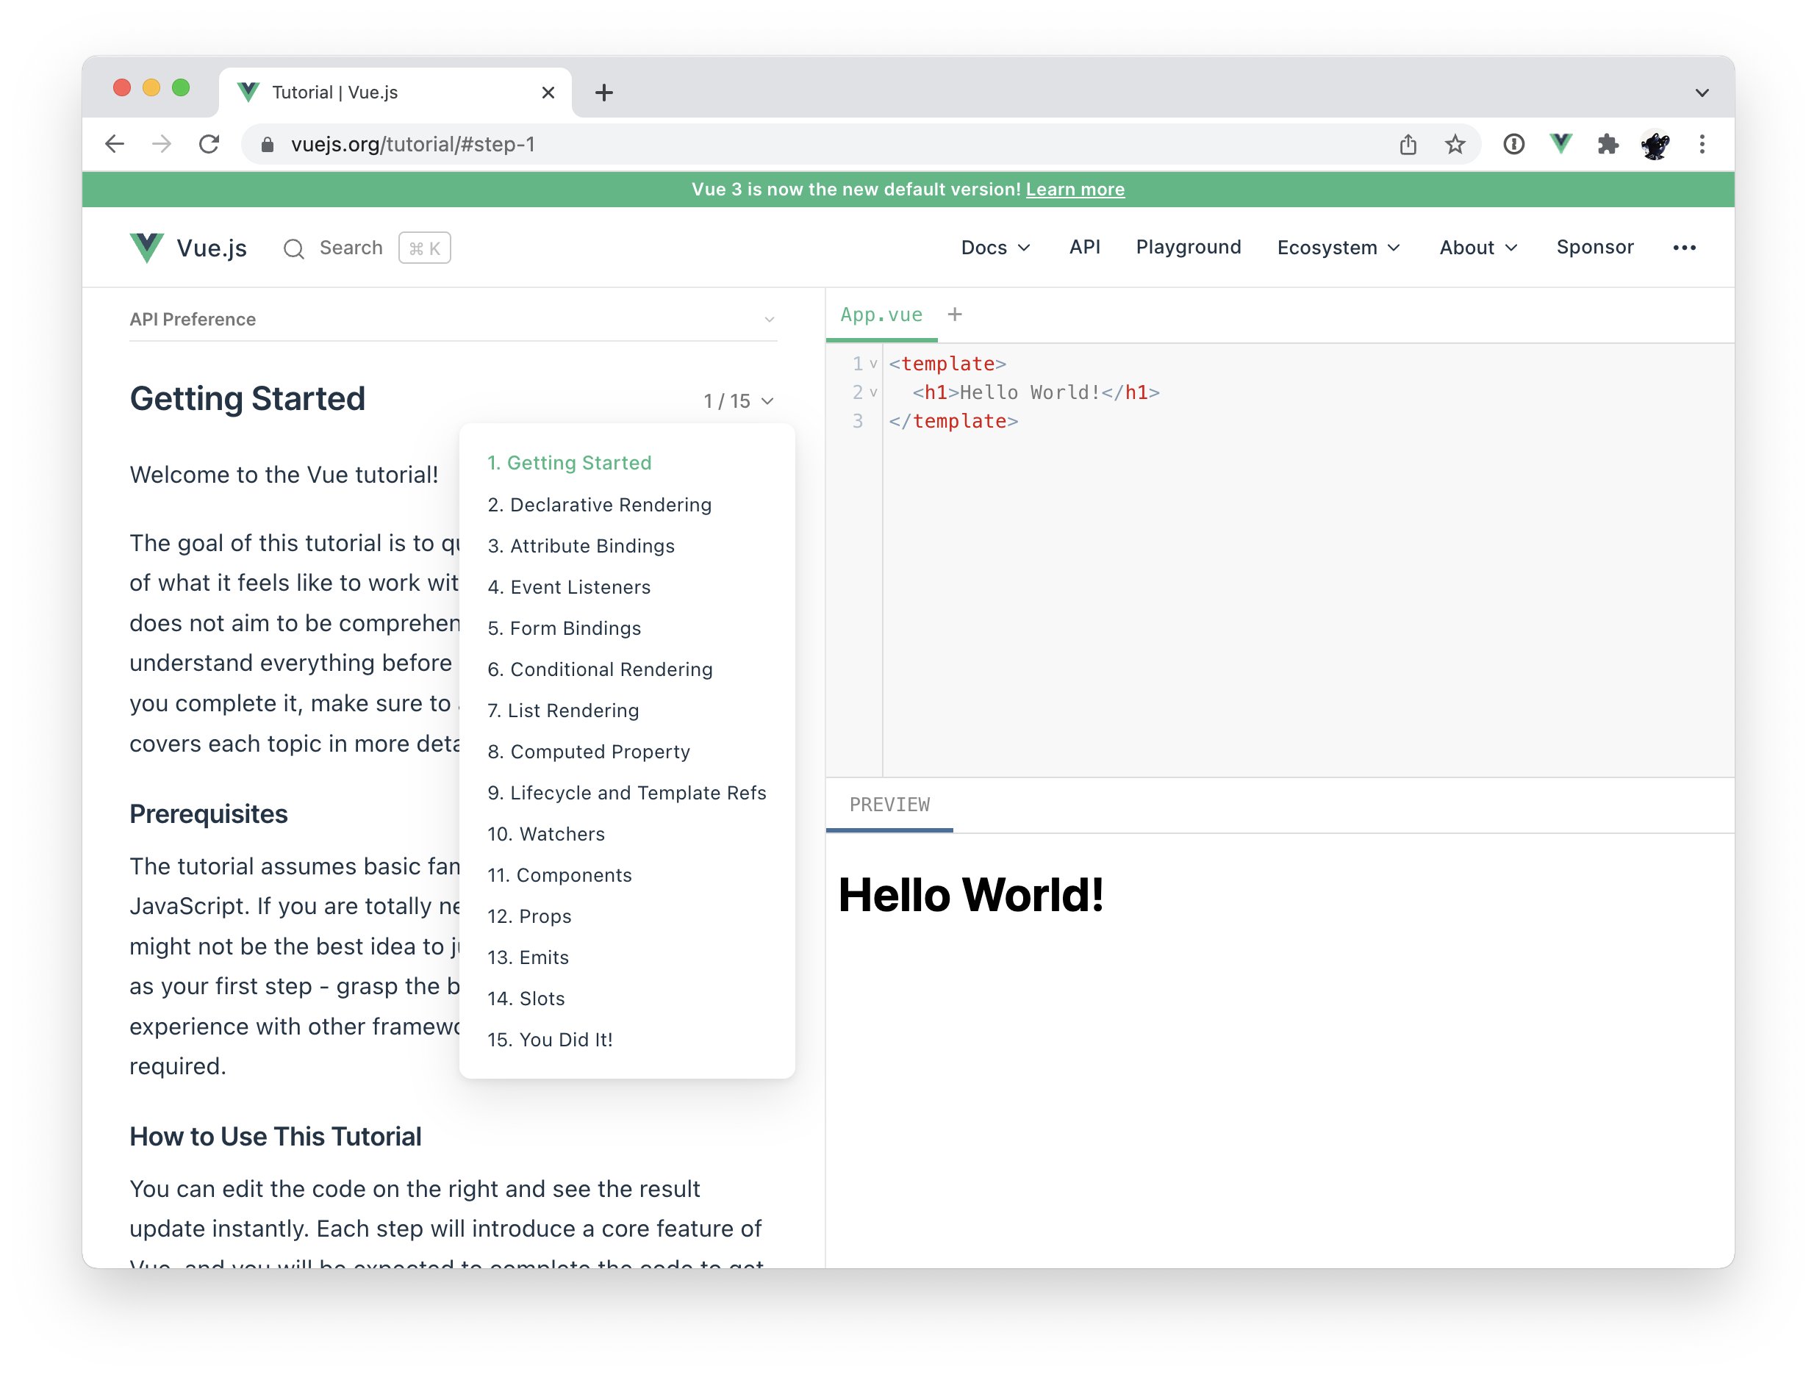
Task: Close the Tutorial | Vue.js tab
Action: 549,93
